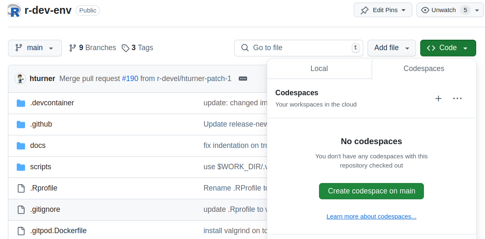Switch to the Local tab

[x=319, y=69]
